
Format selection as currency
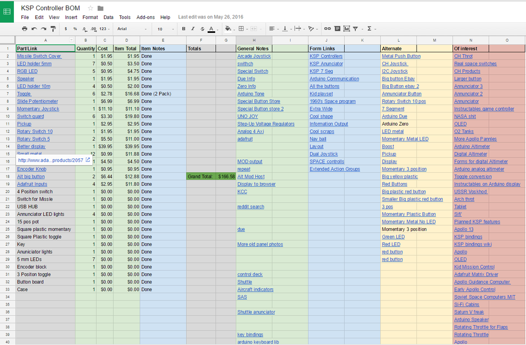pyautogui.click(x=66, y=29)
